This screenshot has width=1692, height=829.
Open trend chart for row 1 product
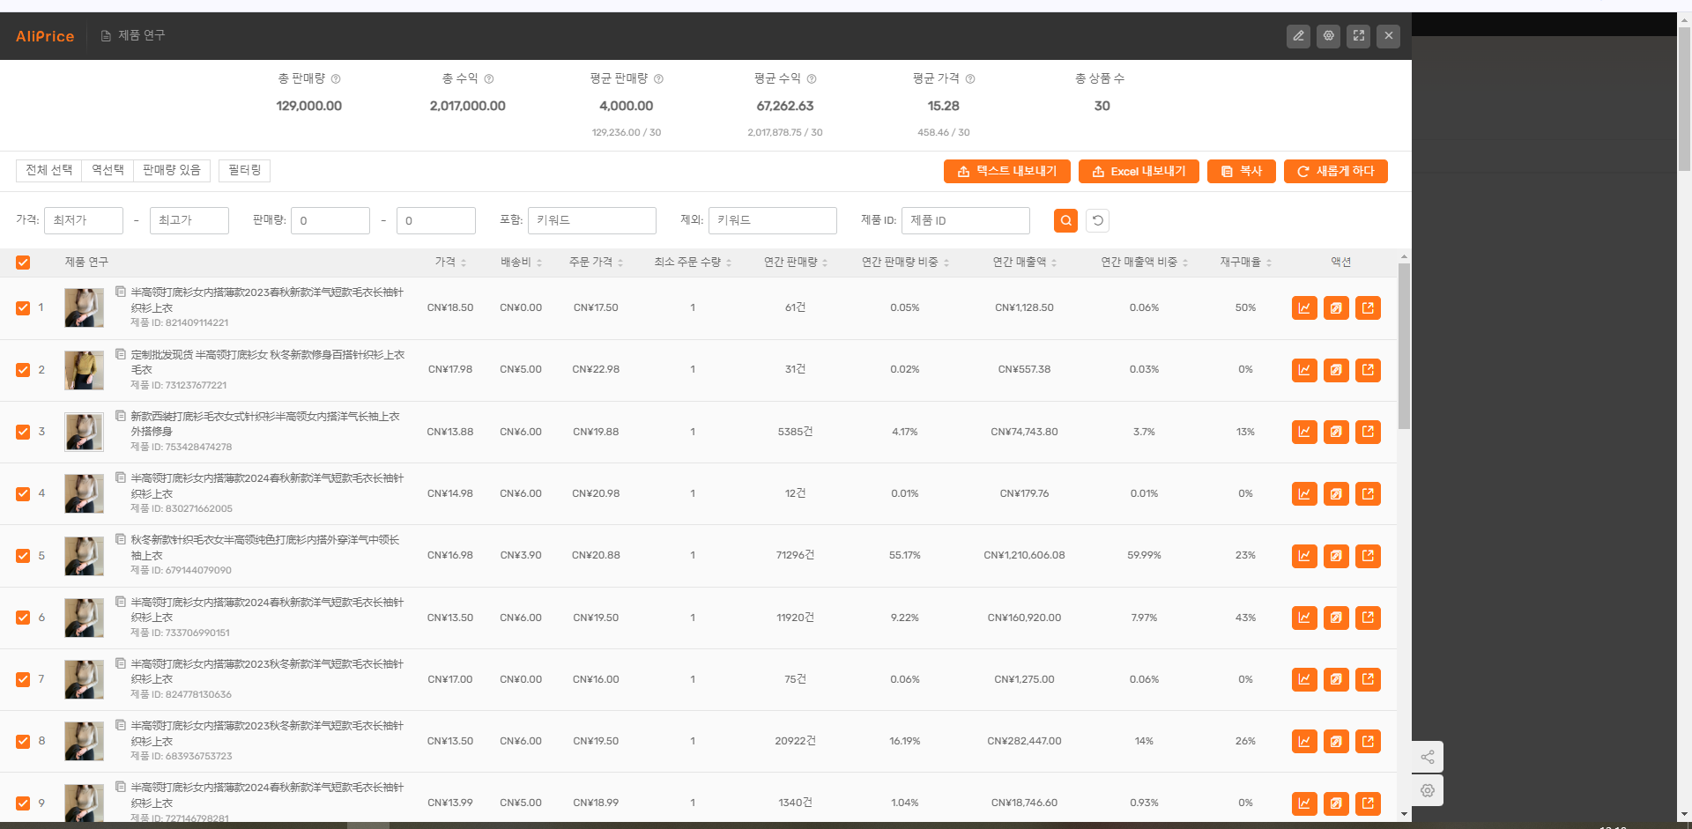[1304, 307]
